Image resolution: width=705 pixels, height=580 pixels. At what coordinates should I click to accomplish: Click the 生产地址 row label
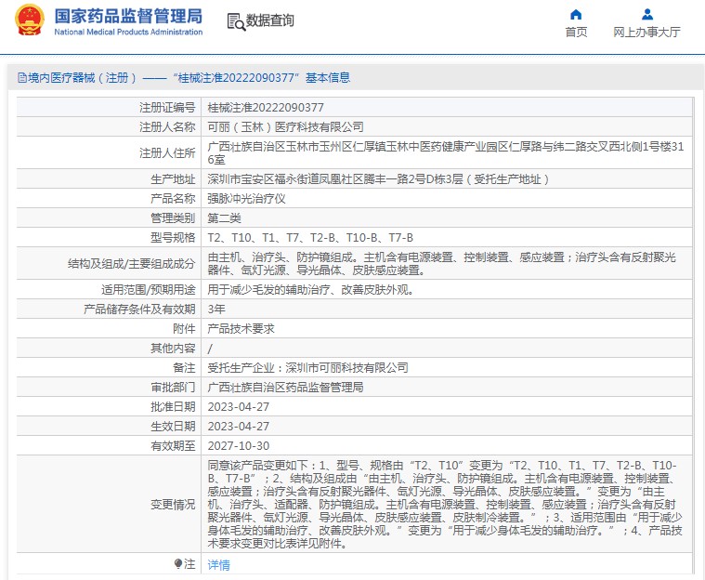point(173,179)
